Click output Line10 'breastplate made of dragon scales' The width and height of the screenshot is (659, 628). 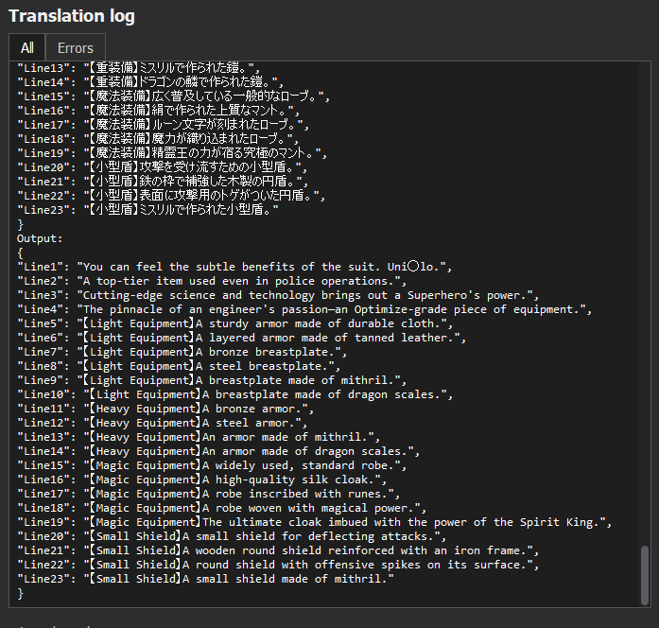click(x=234, y=394)
